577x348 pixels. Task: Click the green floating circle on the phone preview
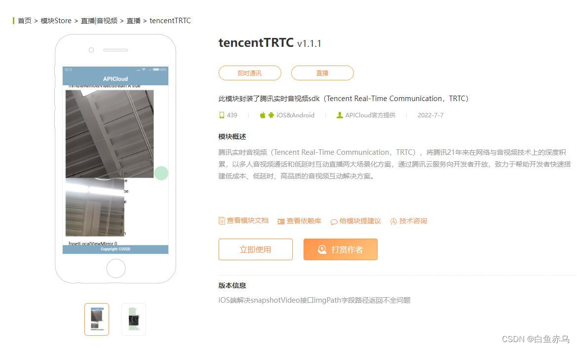pyautogui.click(x=161, y=173)
